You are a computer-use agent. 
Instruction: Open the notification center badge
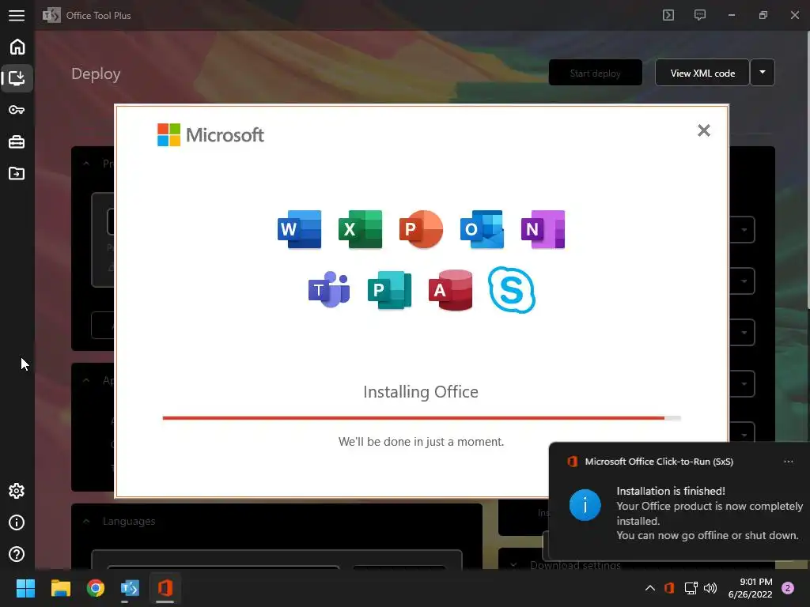[x=788, y=588]
